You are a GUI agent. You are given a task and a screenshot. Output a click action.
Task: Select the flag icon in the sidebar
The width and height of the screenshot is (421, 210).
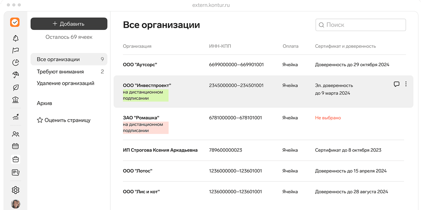pyautogui.click(x=15, y=50)
